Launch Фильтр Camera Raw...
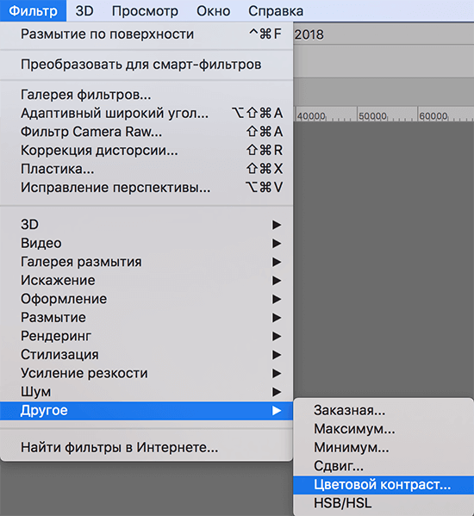This screenshot has height=516, width=474. coord(147,132)
